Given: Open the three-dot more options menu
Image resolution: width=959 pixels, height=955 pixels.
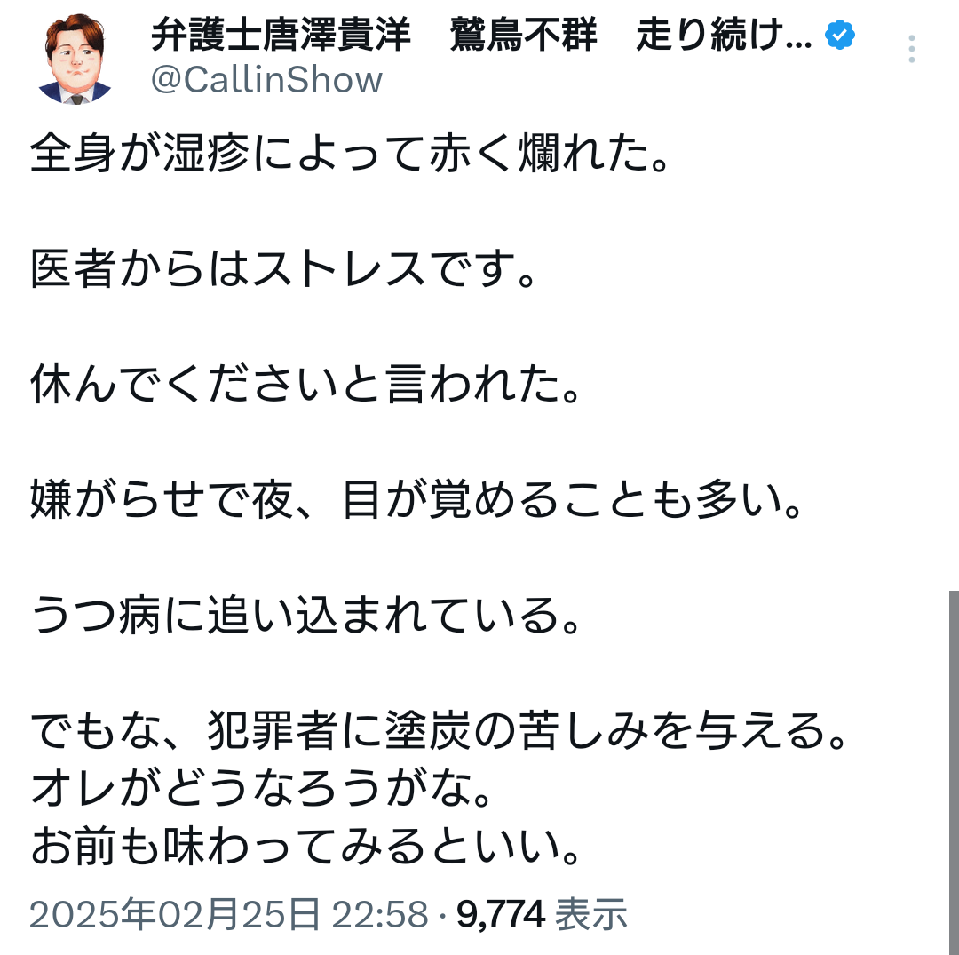Looking at the screenshot, I should (x=911, y=50).
